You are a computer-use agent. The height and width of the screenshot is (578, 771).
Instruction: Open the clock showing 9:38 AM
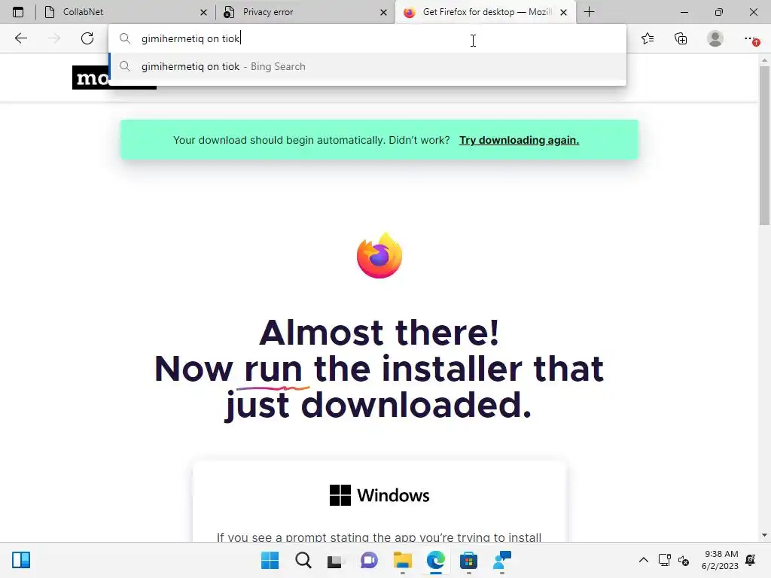(720, 560)
